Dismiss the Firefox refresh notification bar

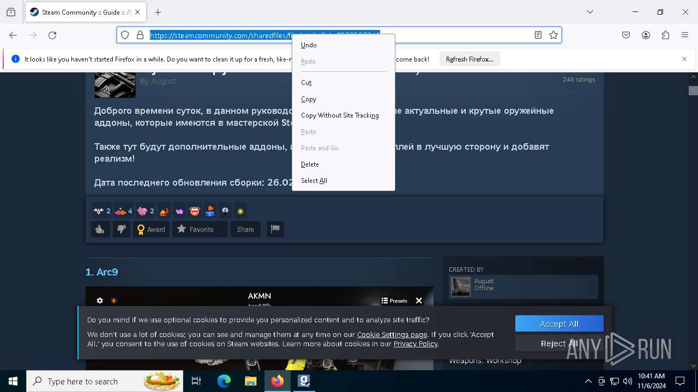click(x=684, y=59)
